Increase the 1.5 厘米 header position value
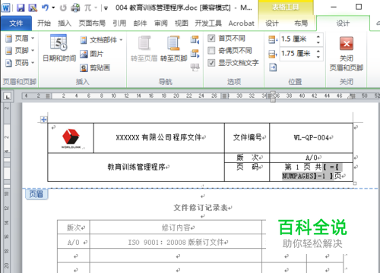This screenshot has height=273, width=380. coord(318,36)
